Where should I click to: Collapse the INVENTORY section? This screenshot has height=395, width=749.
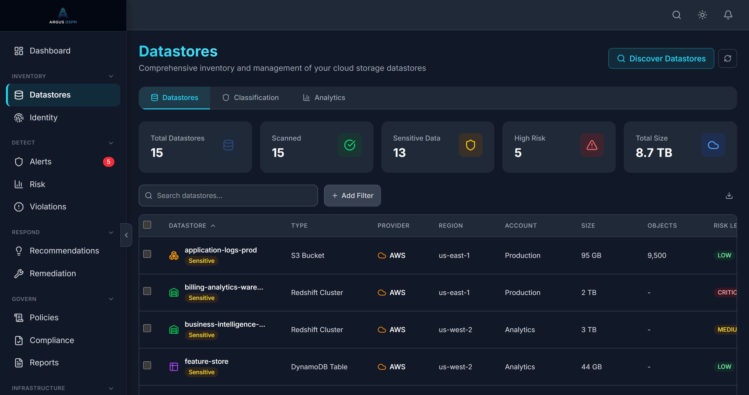(x=111, y=76)
